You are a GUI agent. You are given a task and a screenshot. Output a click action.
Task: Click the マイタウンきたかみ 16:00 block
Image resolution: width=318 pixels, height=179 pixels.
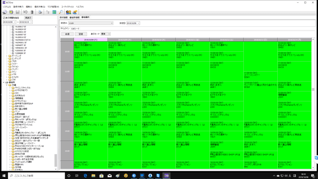[261, 165]
